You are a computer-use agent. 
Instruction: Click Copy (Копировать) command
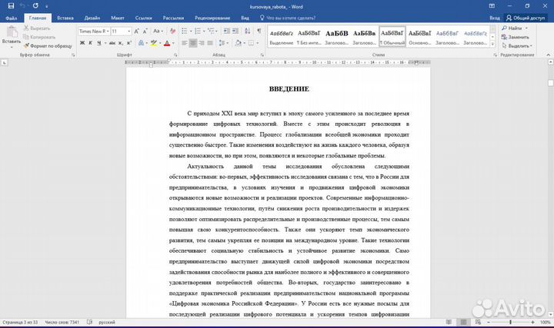coord(39,37)
